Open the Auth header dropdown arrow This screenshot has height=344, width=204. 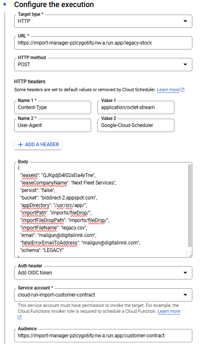(185, 273)
